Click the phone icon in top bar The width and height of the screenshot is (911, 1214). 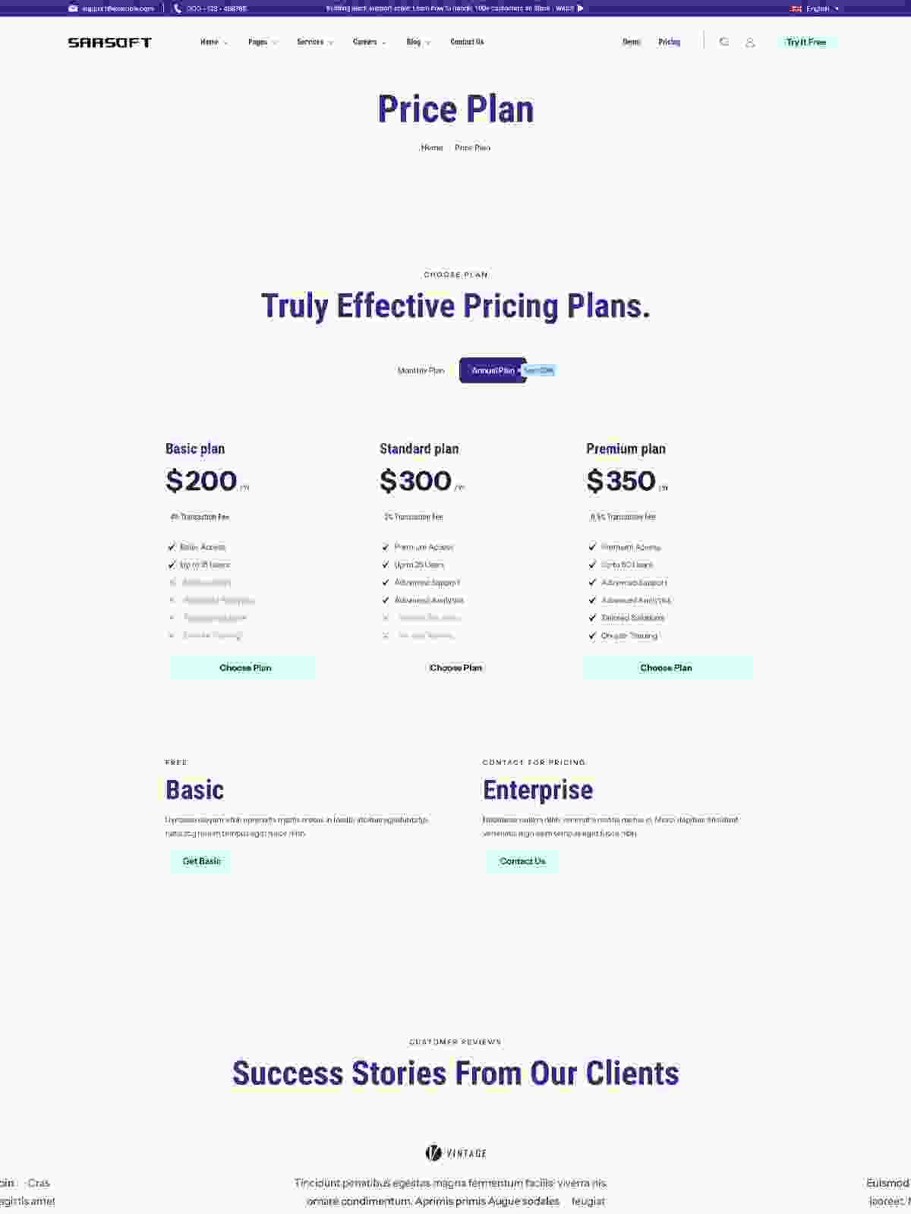coord(178,8)
